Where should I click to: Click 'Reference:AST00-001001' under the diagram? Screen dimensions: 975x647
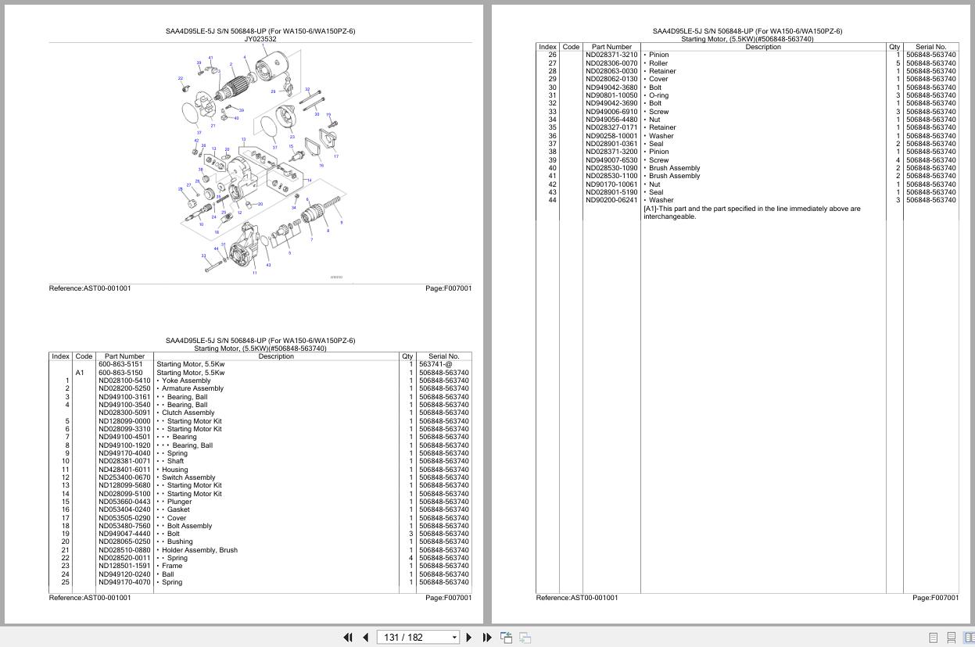point(90,288)
